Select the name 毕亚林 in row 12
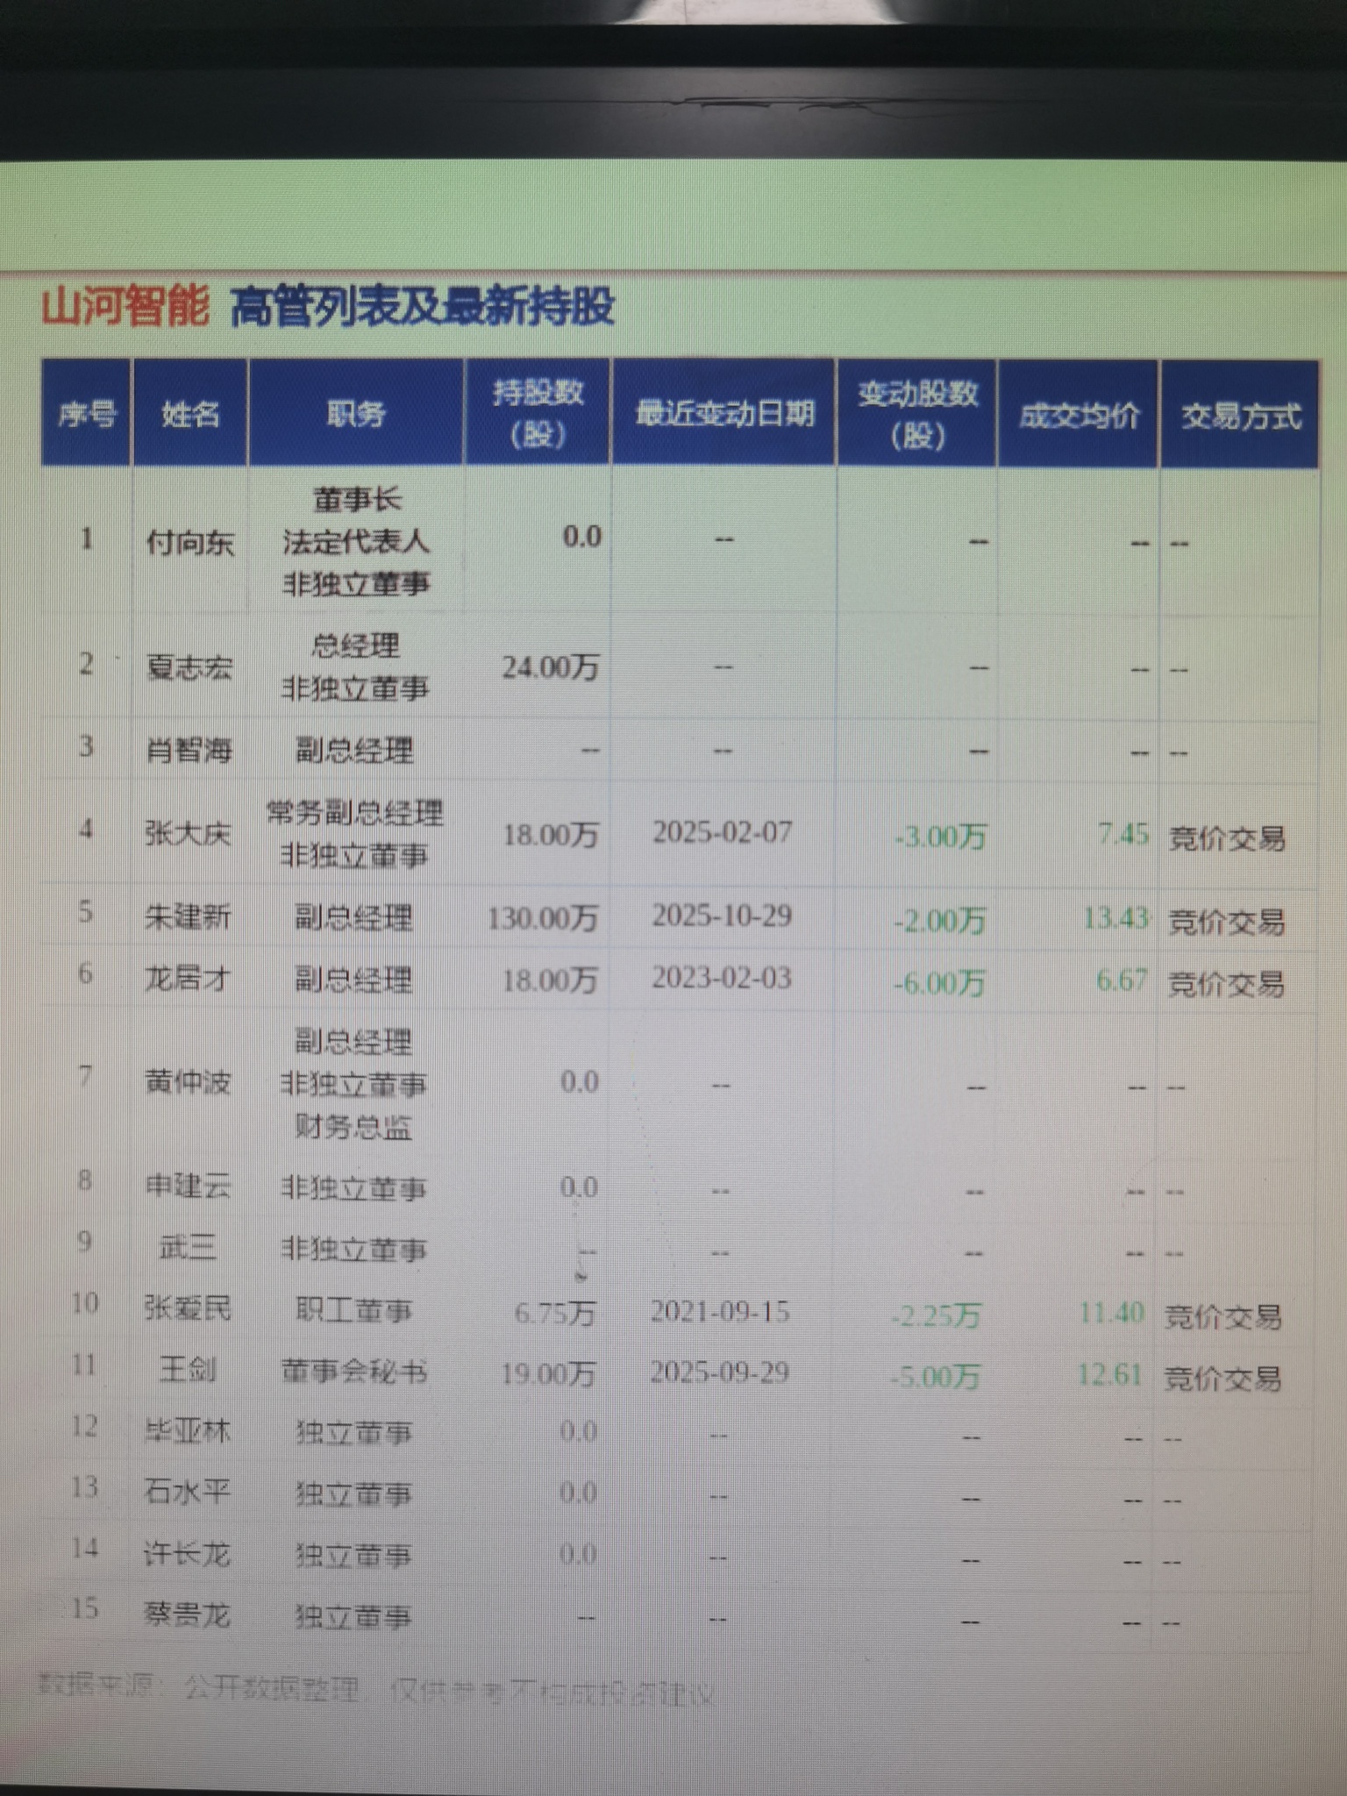The width and height of the screenshot is (1347, 1796). click(187, 1432)
